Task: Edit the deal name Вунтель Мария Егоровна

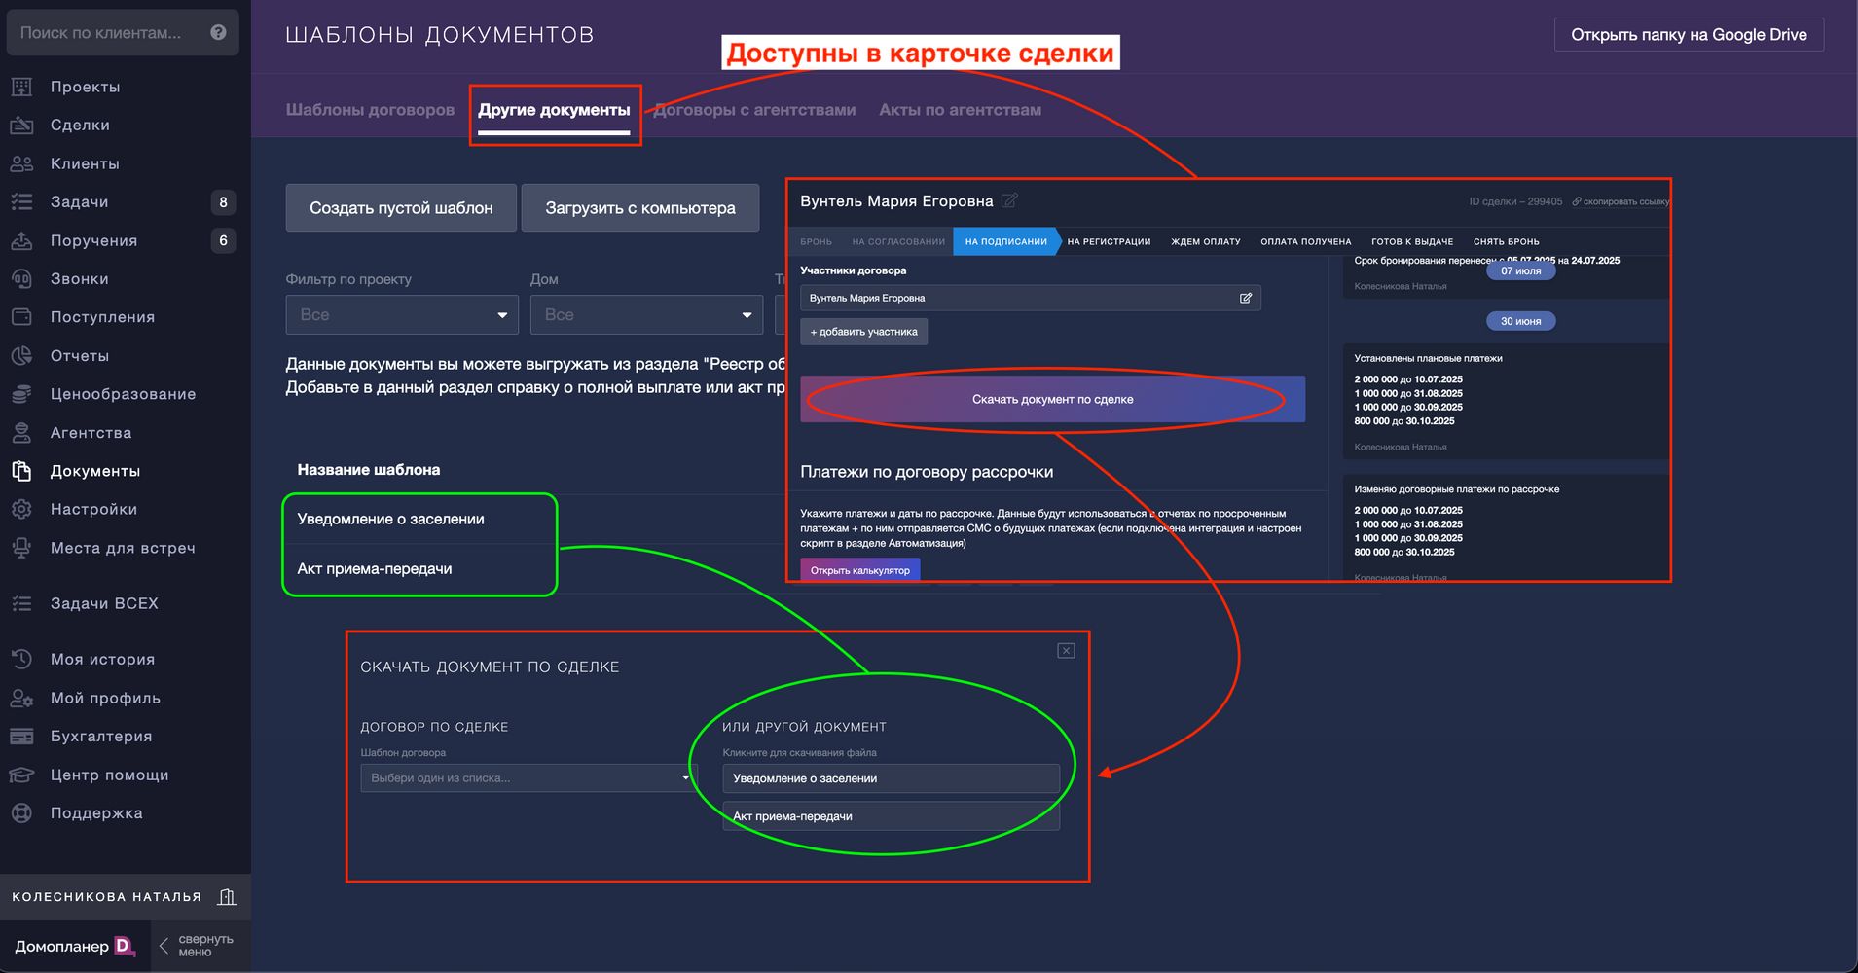Action: point(1009,200)
